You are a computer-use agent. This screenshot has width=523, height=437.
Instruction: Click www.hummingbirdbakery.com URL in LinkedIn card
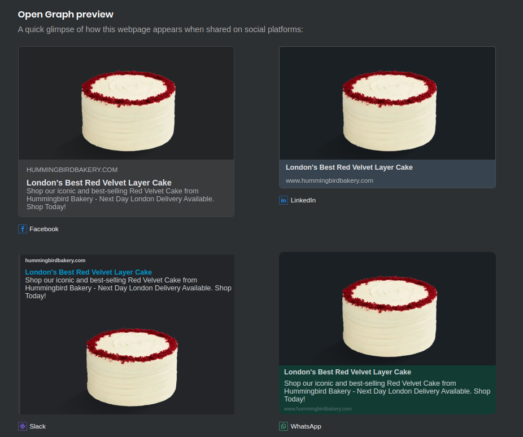pyautogui.click(x=329, y=180)
